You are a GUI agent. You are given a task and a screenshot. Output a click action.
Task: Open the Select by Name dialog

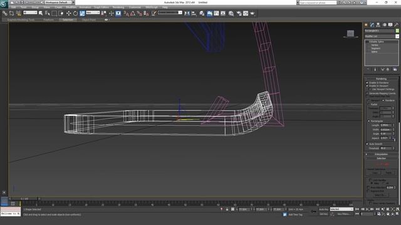pyautogui.click(x=48, y=13)
